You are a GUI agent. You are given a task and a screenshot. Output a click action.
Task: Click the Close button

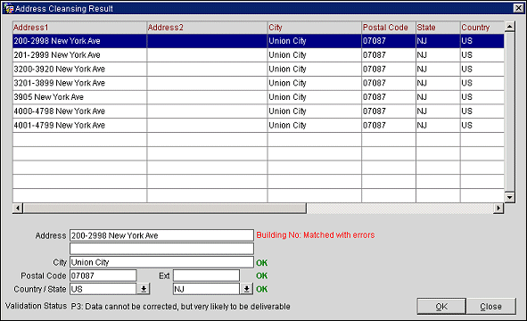[490, 306]
